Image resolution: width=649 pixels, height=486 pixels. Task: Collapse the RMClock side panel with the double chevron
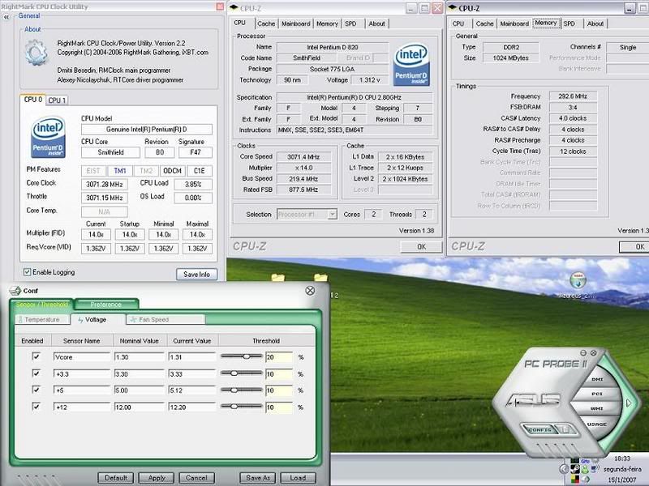[6, 17]
